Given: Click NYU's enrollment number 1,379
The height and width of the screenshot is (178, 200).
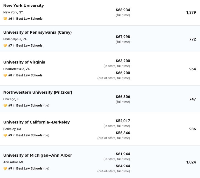Looking at the screenshot, I should pyautogui.click(x=191, y=12).
